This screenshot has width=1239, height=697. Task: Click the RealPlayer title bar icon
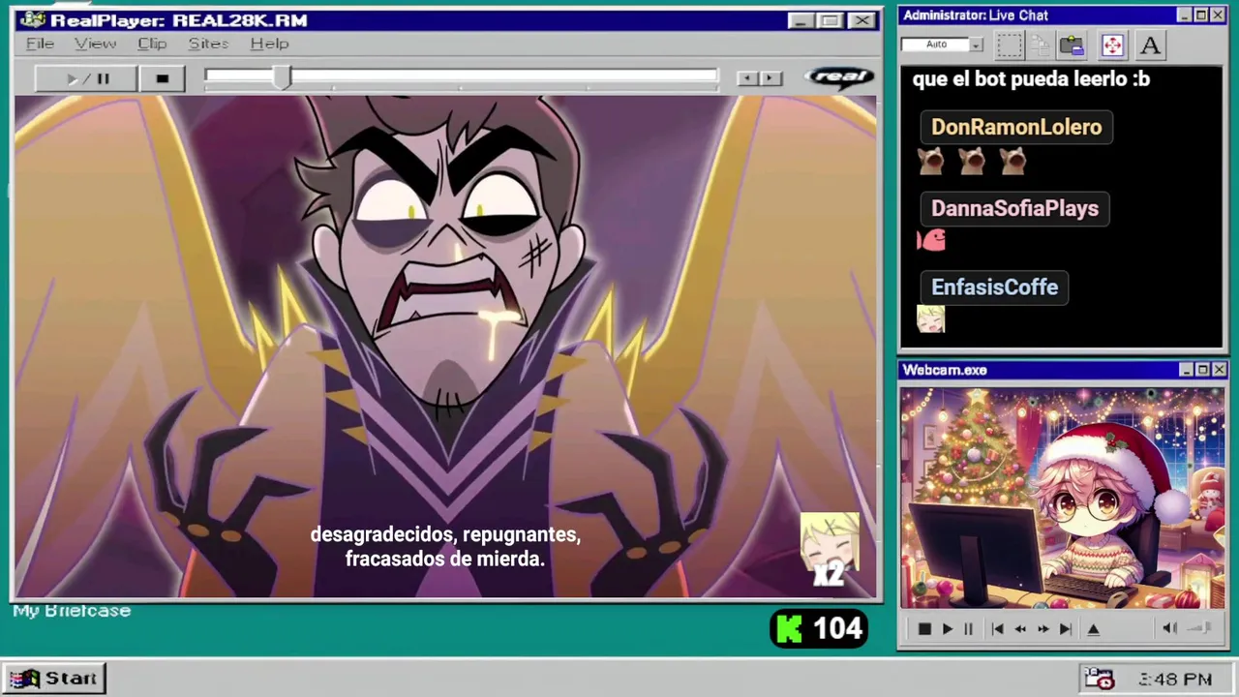click(x=32, y=20)
